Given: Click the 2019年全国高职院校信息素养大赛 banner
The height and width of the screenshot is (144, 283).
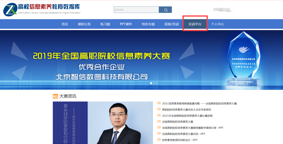Looking at the screenshot, I should click(141, 60).
